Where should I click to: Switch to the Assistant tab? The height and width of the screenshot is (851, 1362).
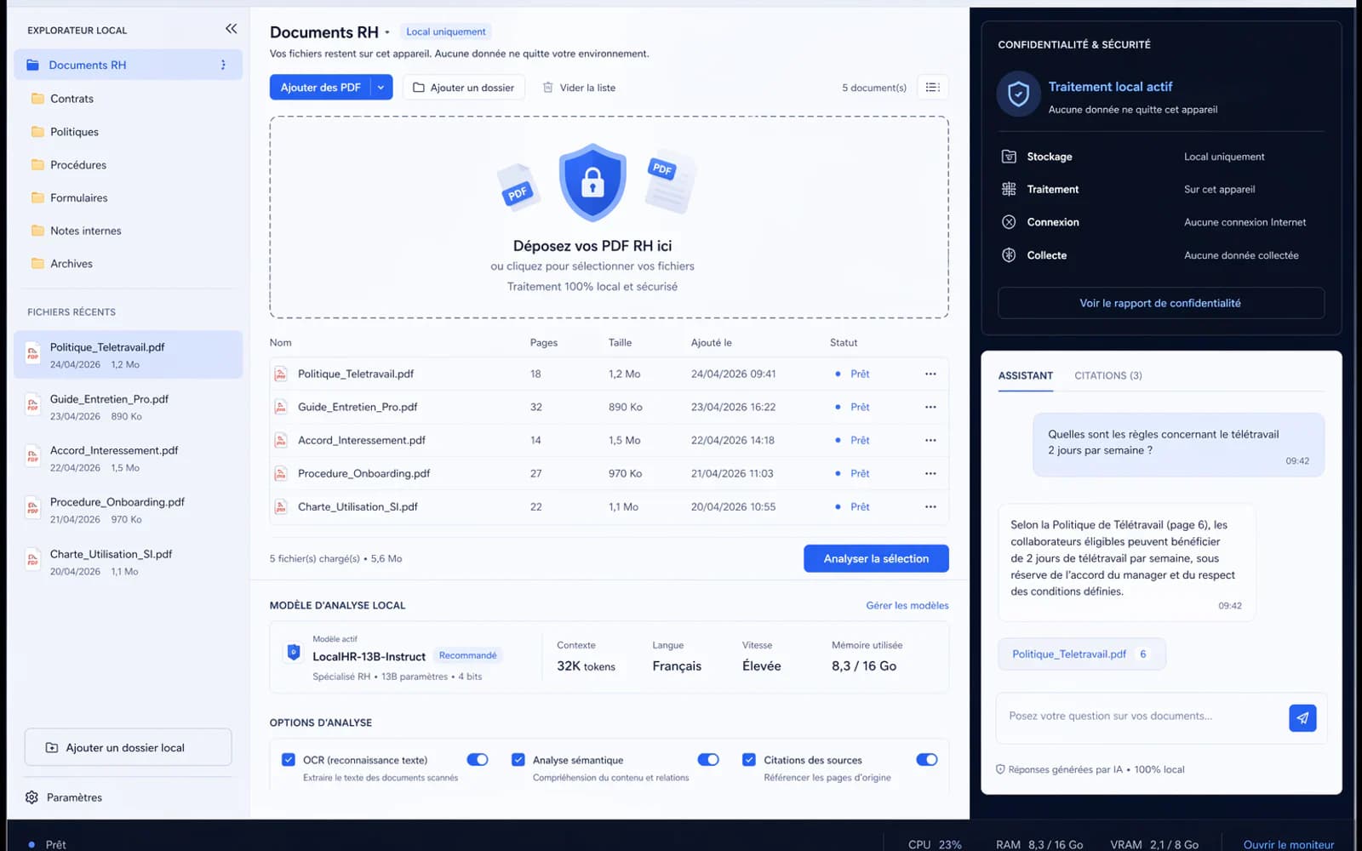pos(1025,375)
